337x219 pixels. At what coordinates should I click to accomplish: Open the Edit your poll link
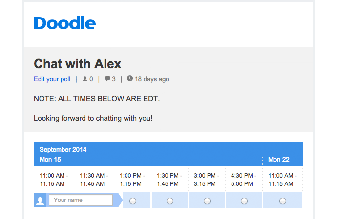pos(52,79)
